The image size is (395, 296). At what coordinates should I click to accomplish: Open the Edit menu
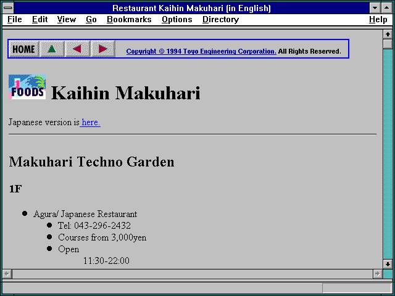tap(39, 19)
